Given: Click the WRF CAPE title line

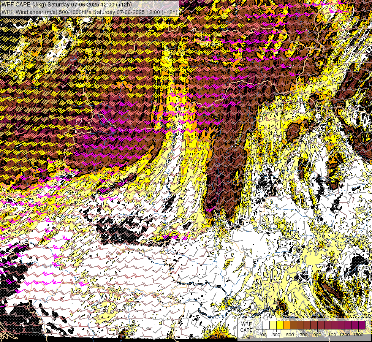Looking at the screenshot, I should [x=66, y=5].
